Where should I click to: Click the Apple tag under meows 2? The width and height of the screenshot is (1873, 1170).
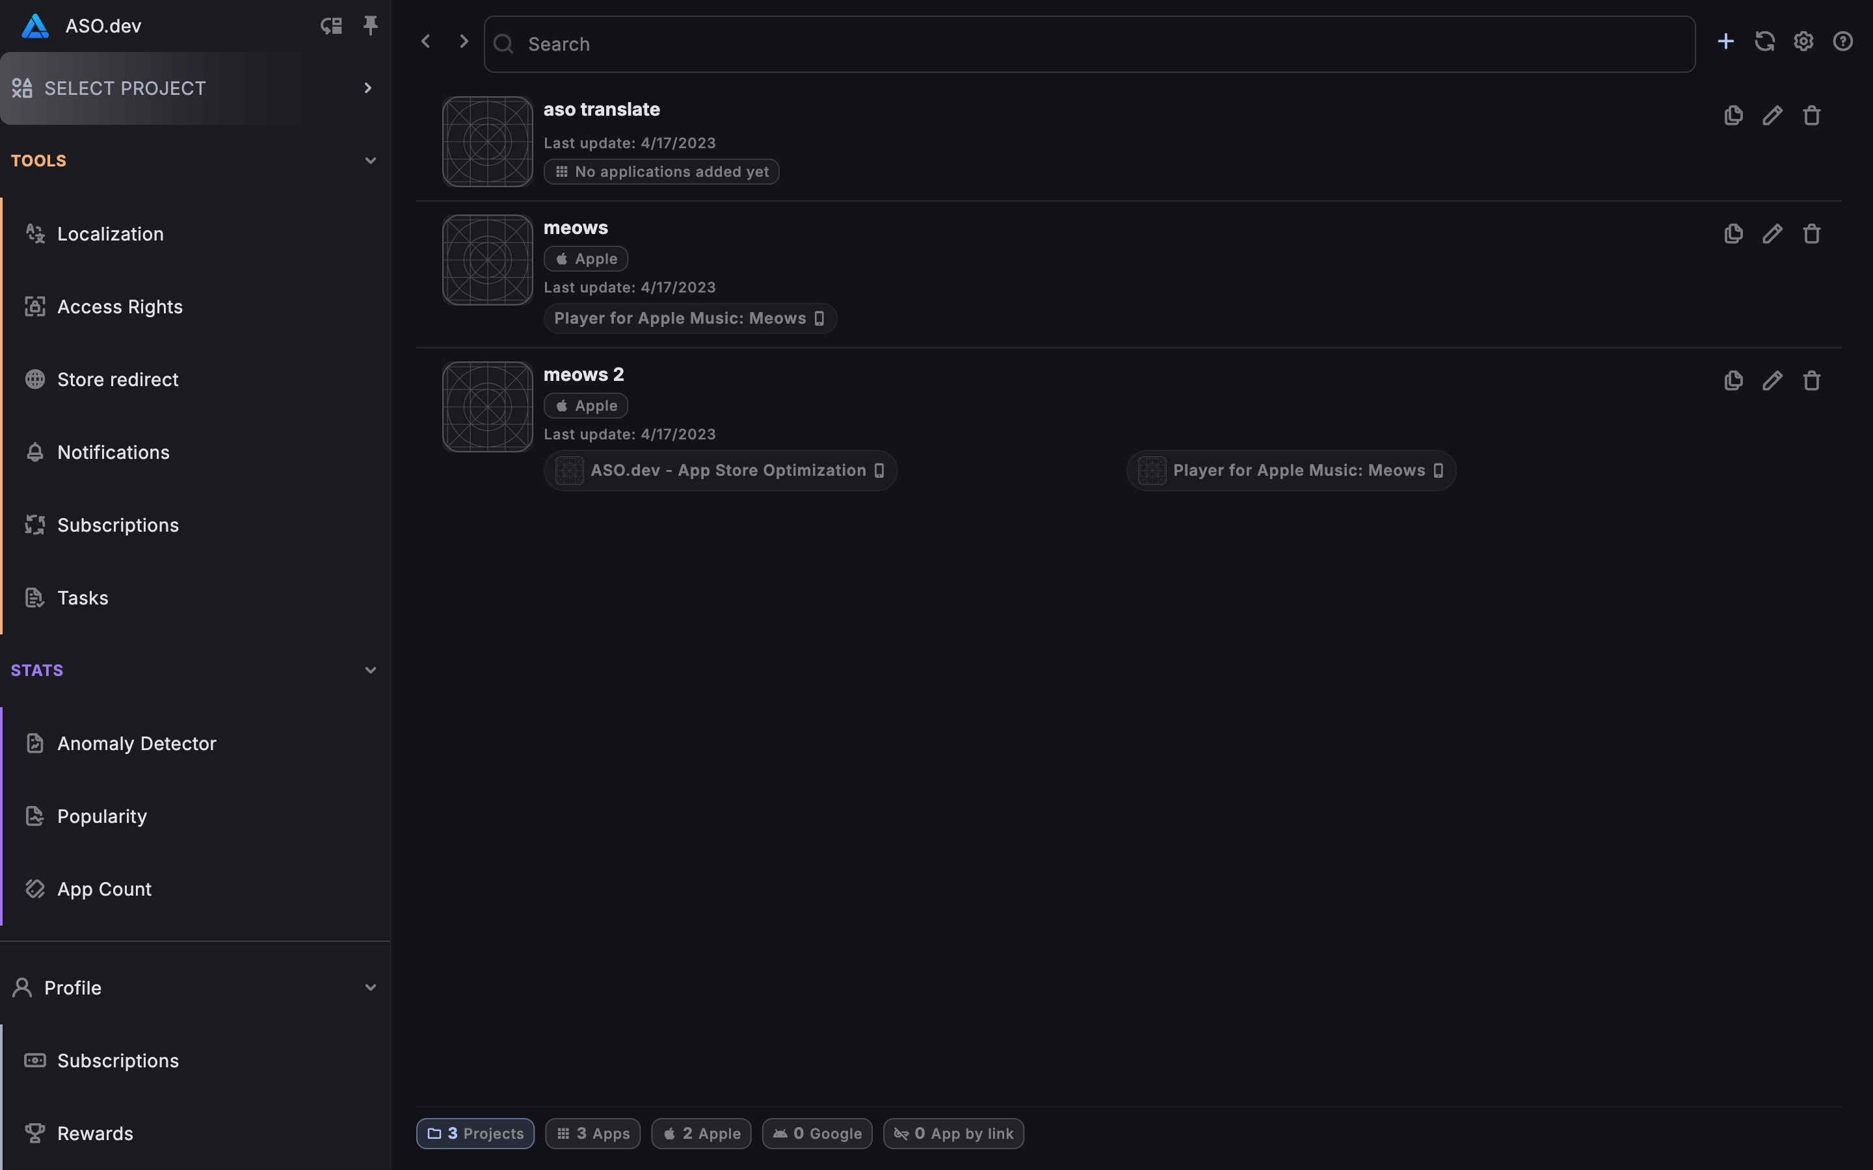pyautogui.click(x=586, y=406)
